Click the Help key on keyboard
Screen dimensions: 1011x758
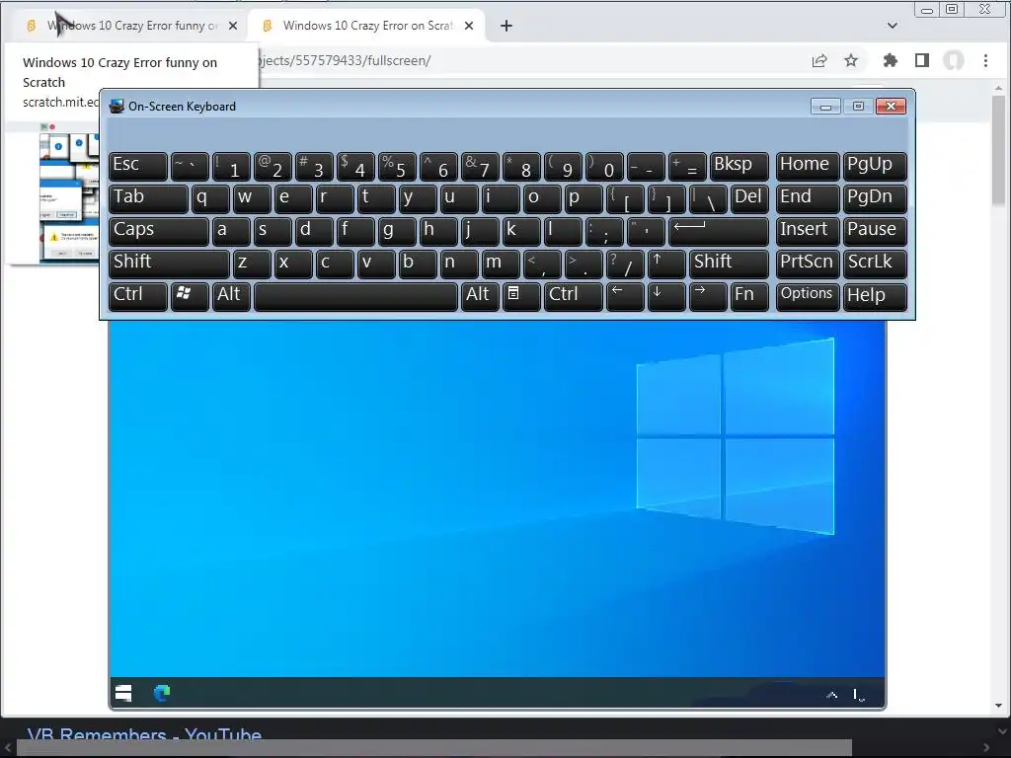(x=875, y=296)
